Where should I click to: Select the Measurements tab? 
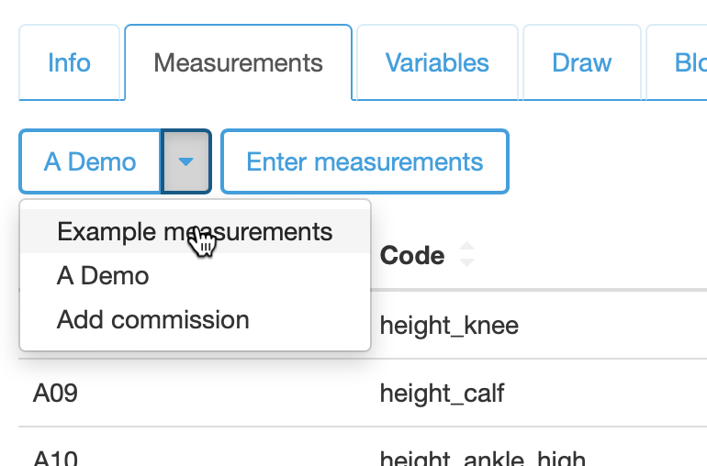[238, 62]
